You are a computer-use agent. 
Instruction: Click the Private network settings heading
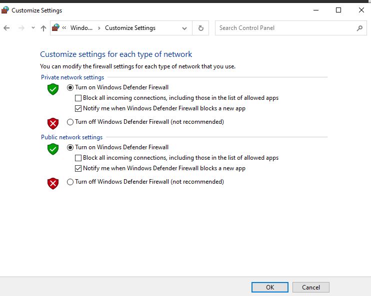(72, 77)
